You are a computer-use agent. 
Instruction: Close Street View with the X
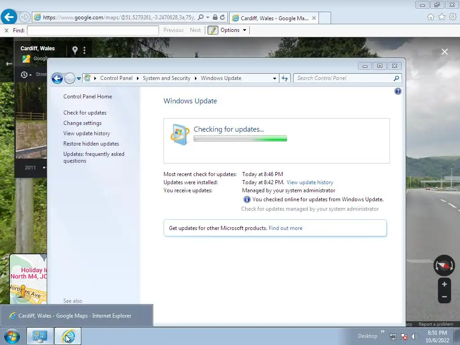[445, 52]
